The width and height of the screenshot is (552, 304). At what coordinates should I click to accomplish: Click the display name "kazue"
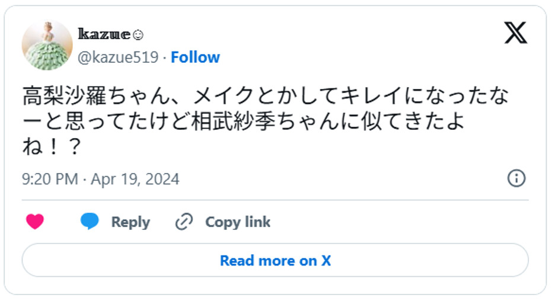[x=104, y=34]
